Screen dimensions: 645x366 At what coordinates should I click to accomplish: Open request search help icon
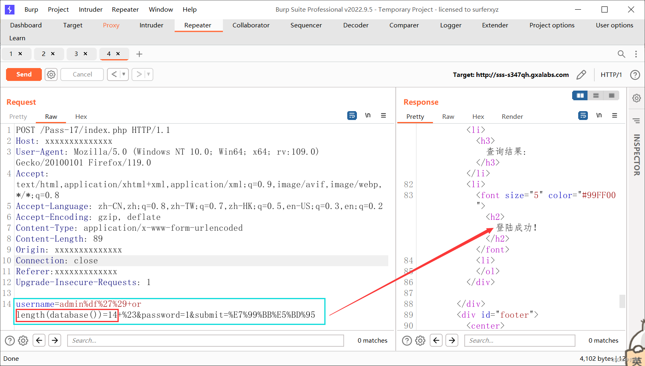point(10,341)
